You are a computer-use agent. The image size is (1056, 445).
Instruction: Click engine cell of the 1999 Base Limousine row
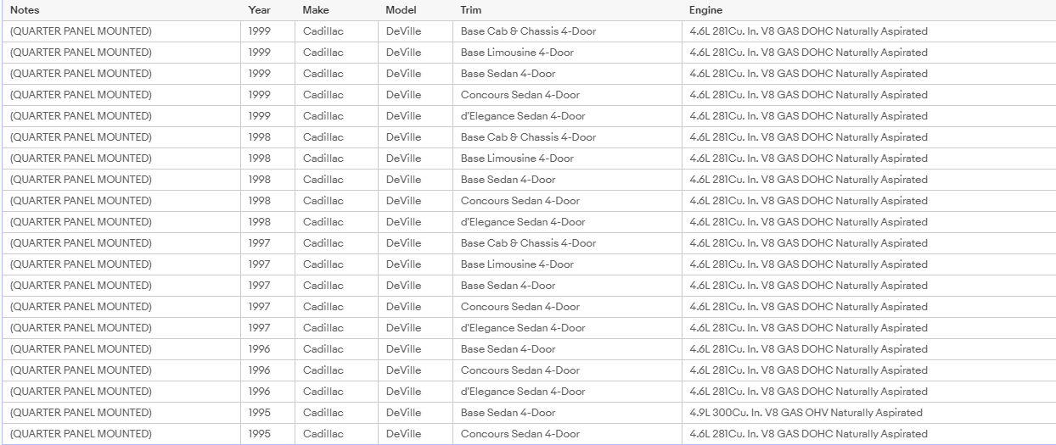pos(868,53)
